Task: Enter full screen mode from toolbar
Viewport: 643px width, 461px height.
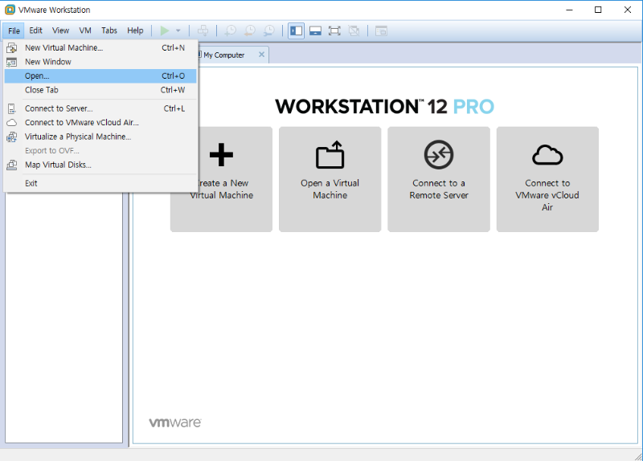Action: 334,31
